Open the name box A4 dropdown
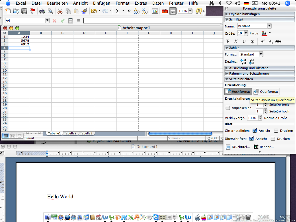Screen dimensions: 296x222 coord(47,21)
